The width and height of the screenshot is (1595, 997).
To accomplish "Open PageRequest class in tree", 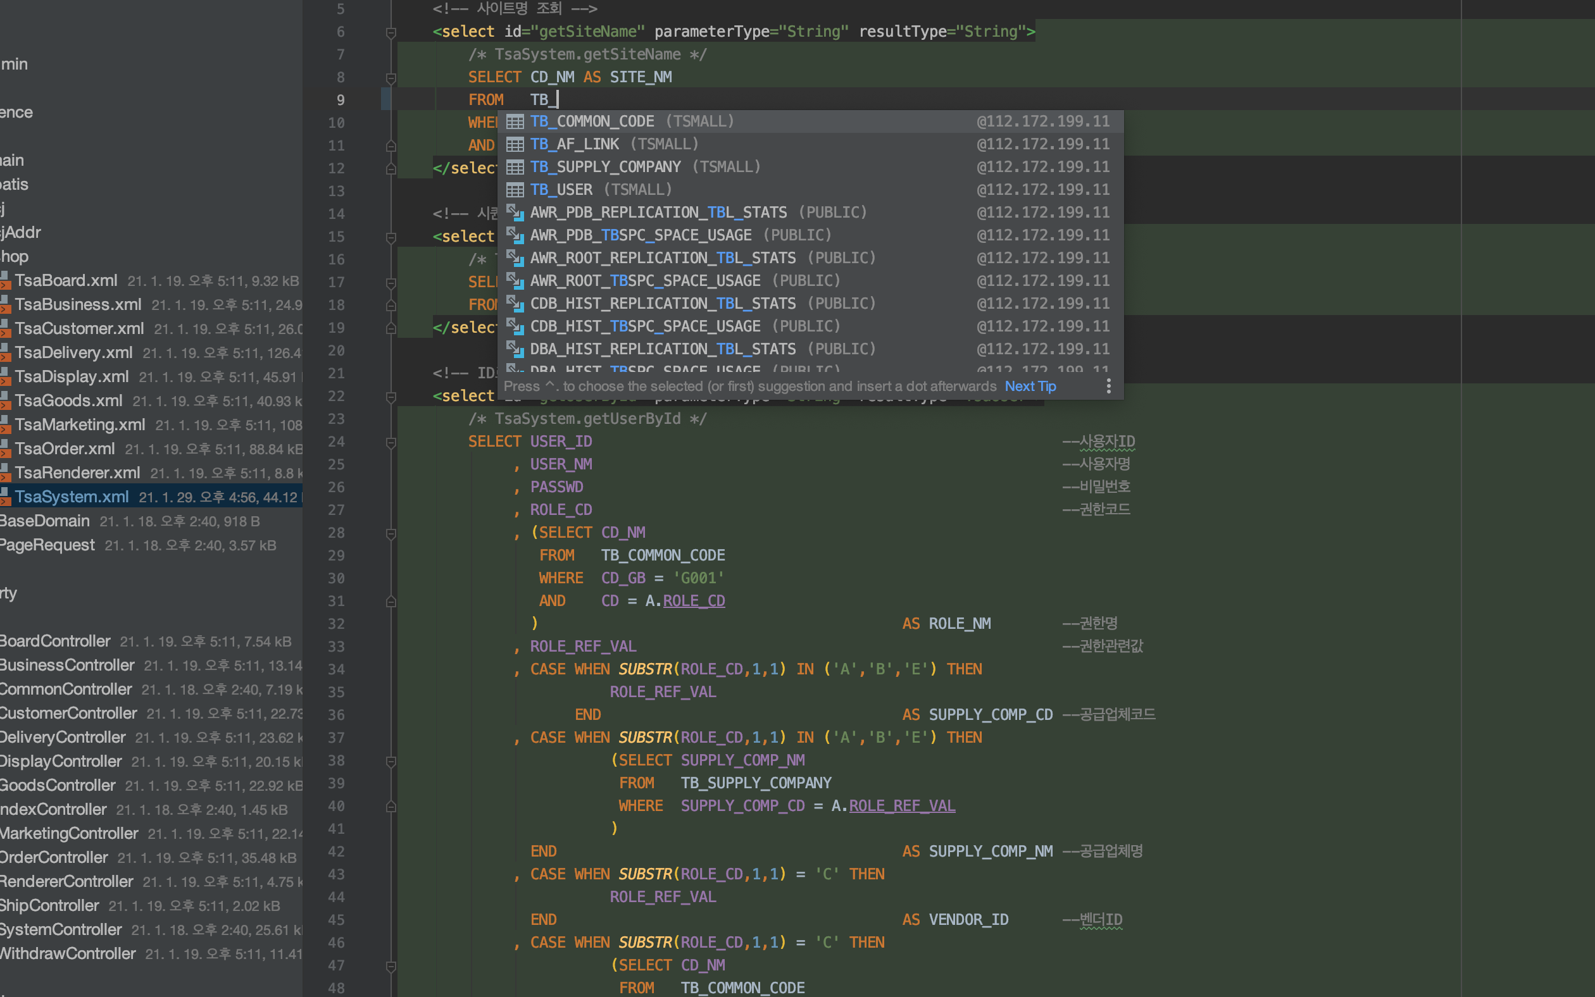I will [151, 545].
